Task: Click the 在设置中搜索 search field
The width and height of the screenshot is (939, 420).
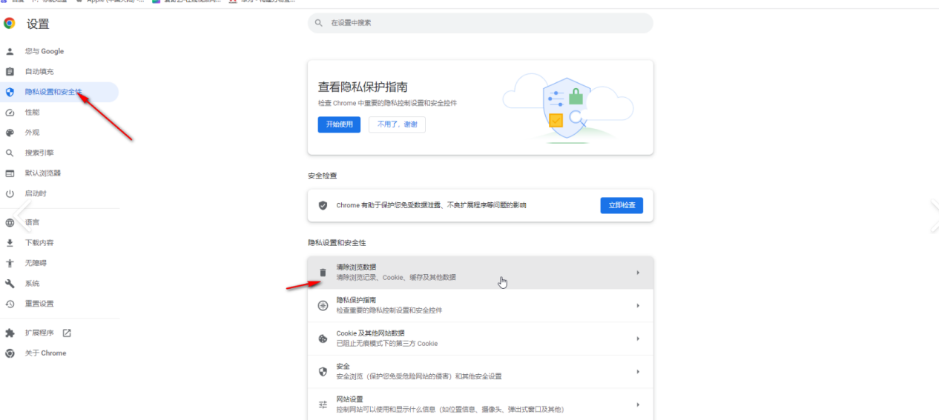Action: coord(480,23)
